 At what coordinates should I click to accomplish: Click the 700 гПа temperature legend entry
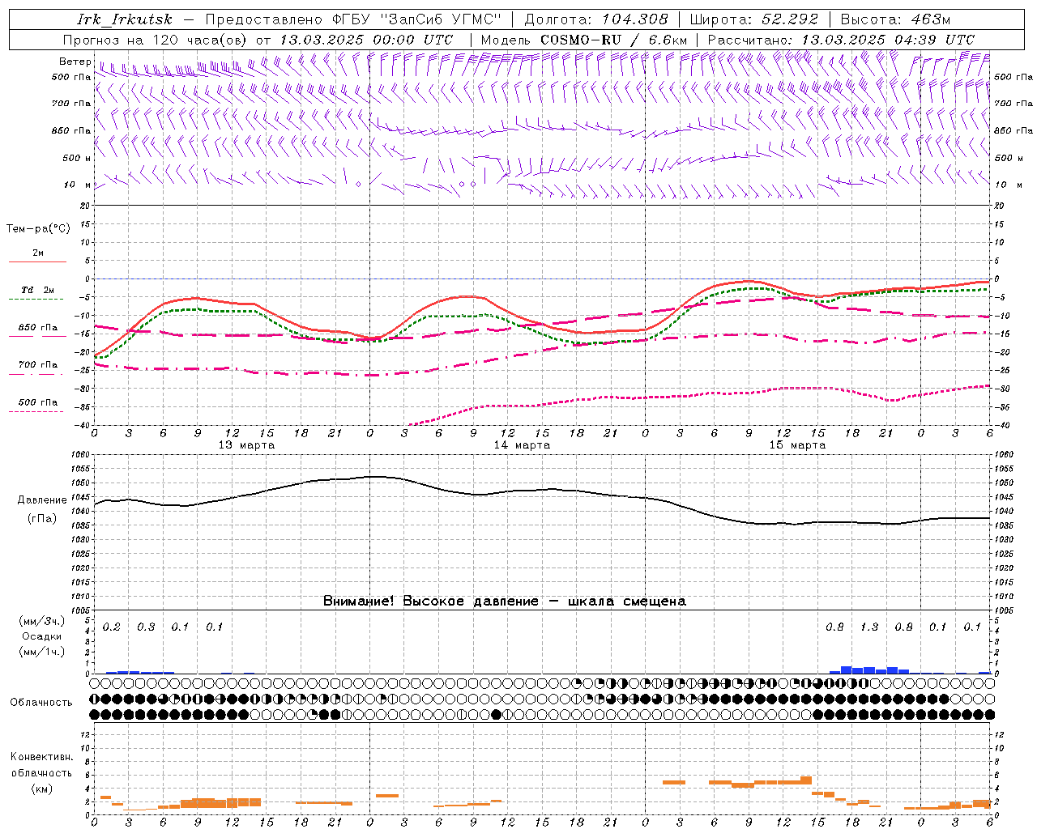click(37, 365)
